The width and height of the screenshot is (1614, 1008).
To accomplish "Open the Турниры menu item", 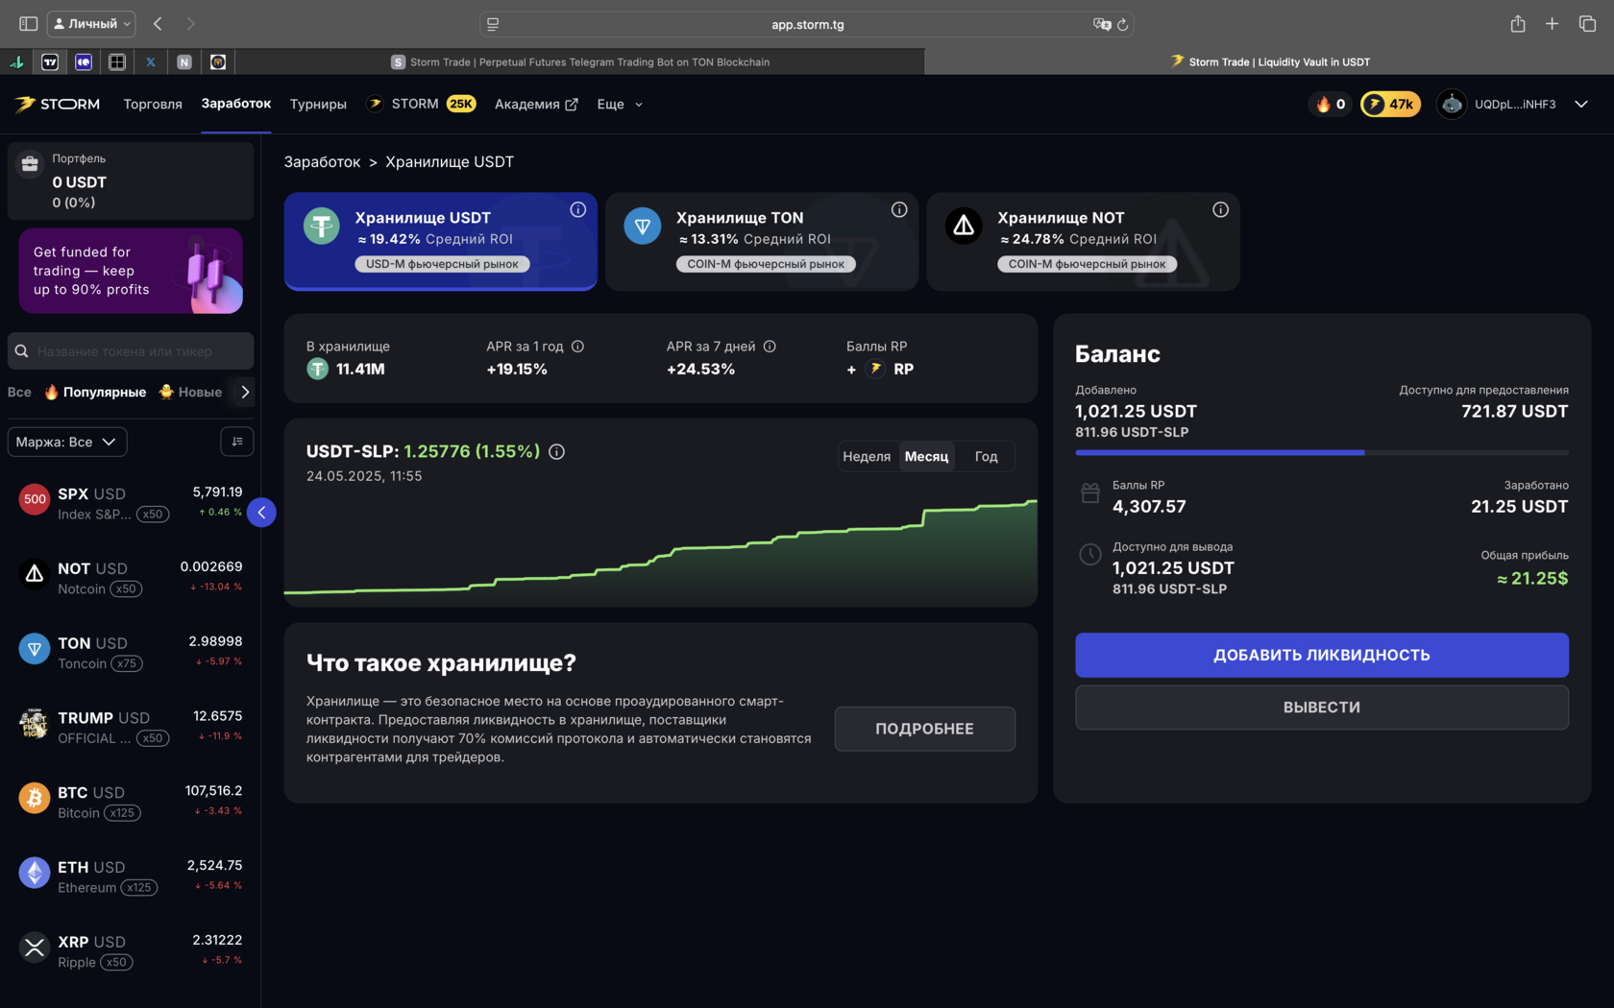I will (x=318, y=104).
